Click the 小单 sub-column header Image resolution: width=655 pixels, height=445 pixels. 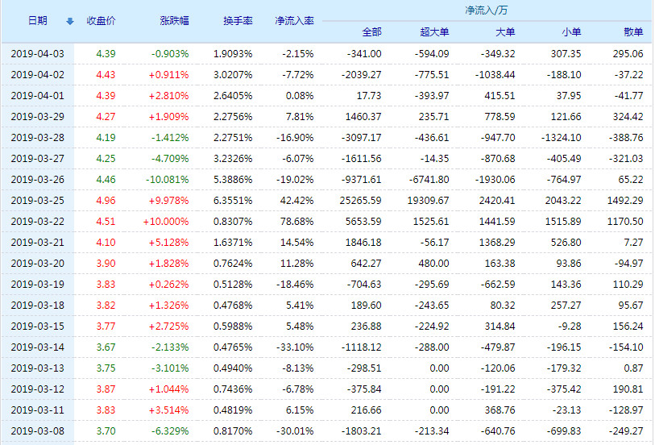pyautogui.click(x=571, y=32)
